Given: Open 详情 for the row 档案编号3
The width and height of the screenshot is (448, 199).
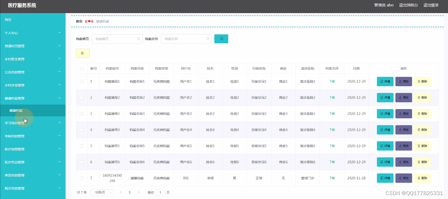Looking at the screenshot, I should [x=385, y=113].
